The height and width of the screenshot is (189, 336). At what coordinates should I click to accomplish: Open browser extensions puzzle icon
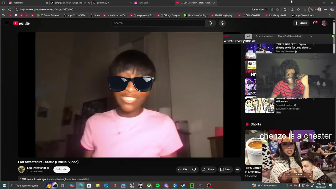click(285, 9)
